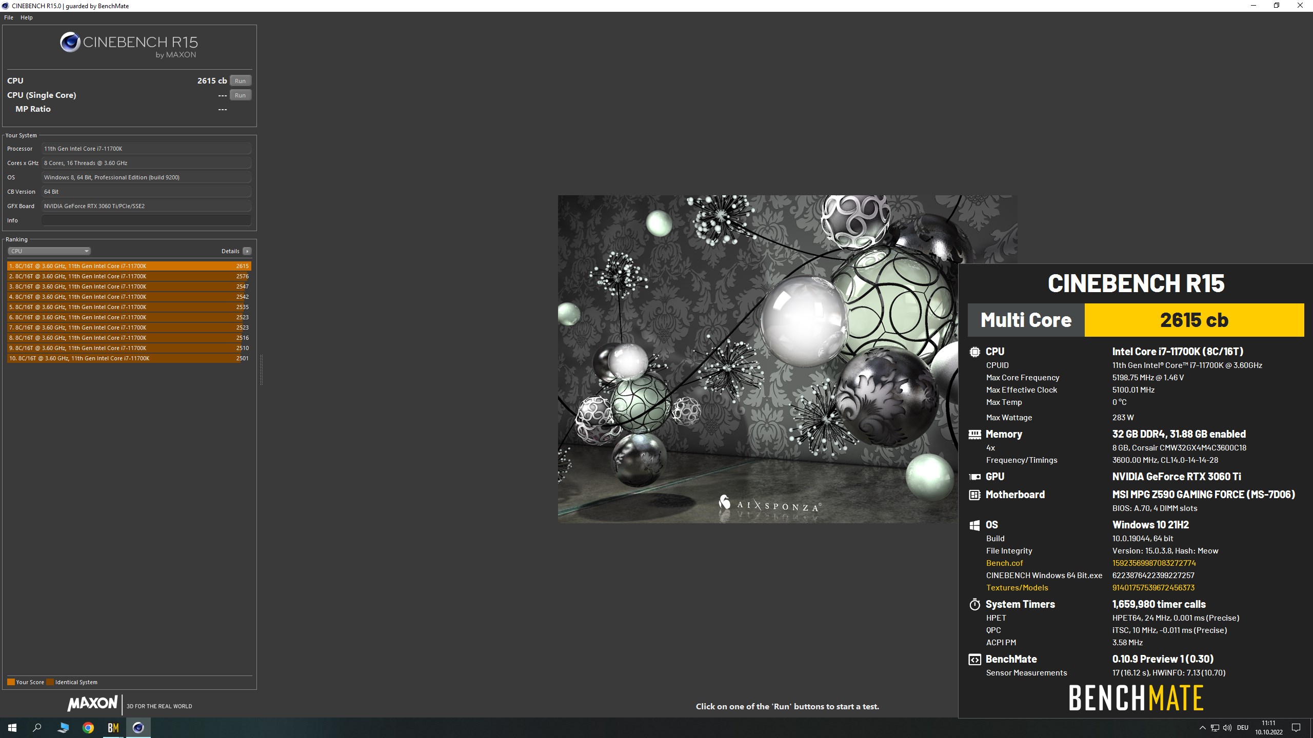Open the CPU ranking type dropdown
This screenshot has width=1313, height=738.
(x=49, y=251)
